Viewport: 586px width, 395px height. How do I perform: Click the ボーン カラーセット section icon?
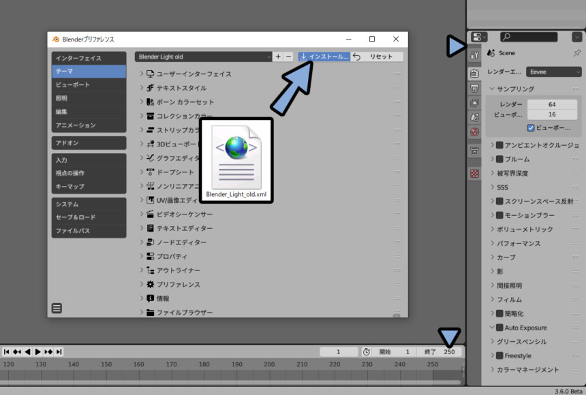click(x=150, y=102)
